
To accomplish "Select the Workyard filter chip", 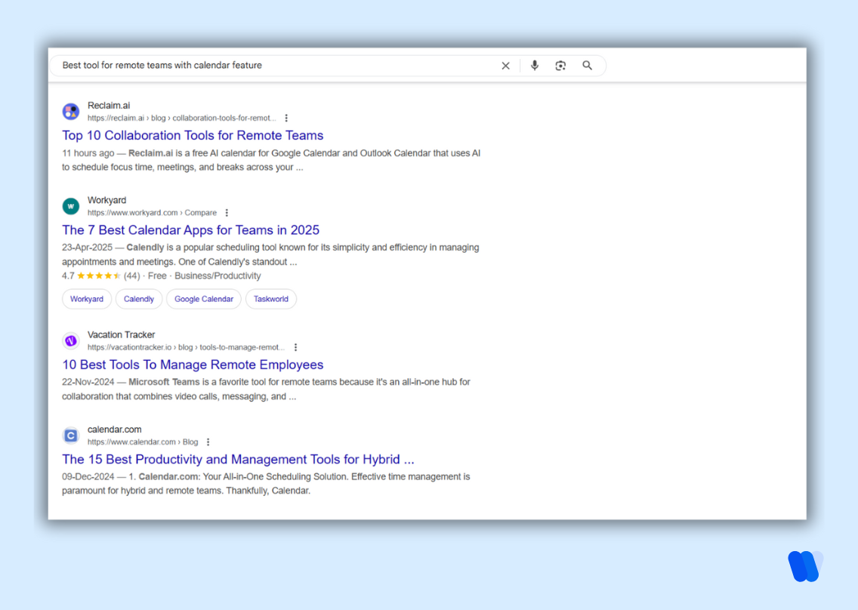I will pos(87,299).
